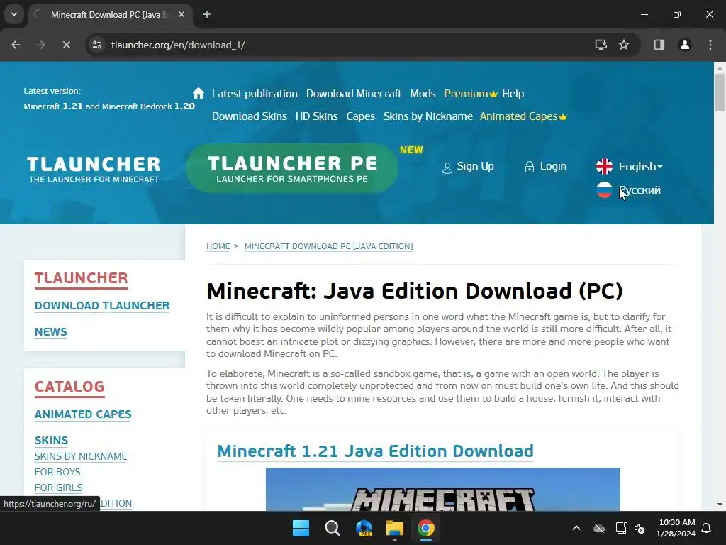726x545 pixels.
Task: Open the TLauncher PE banner
Action: [x=292, y=168]
